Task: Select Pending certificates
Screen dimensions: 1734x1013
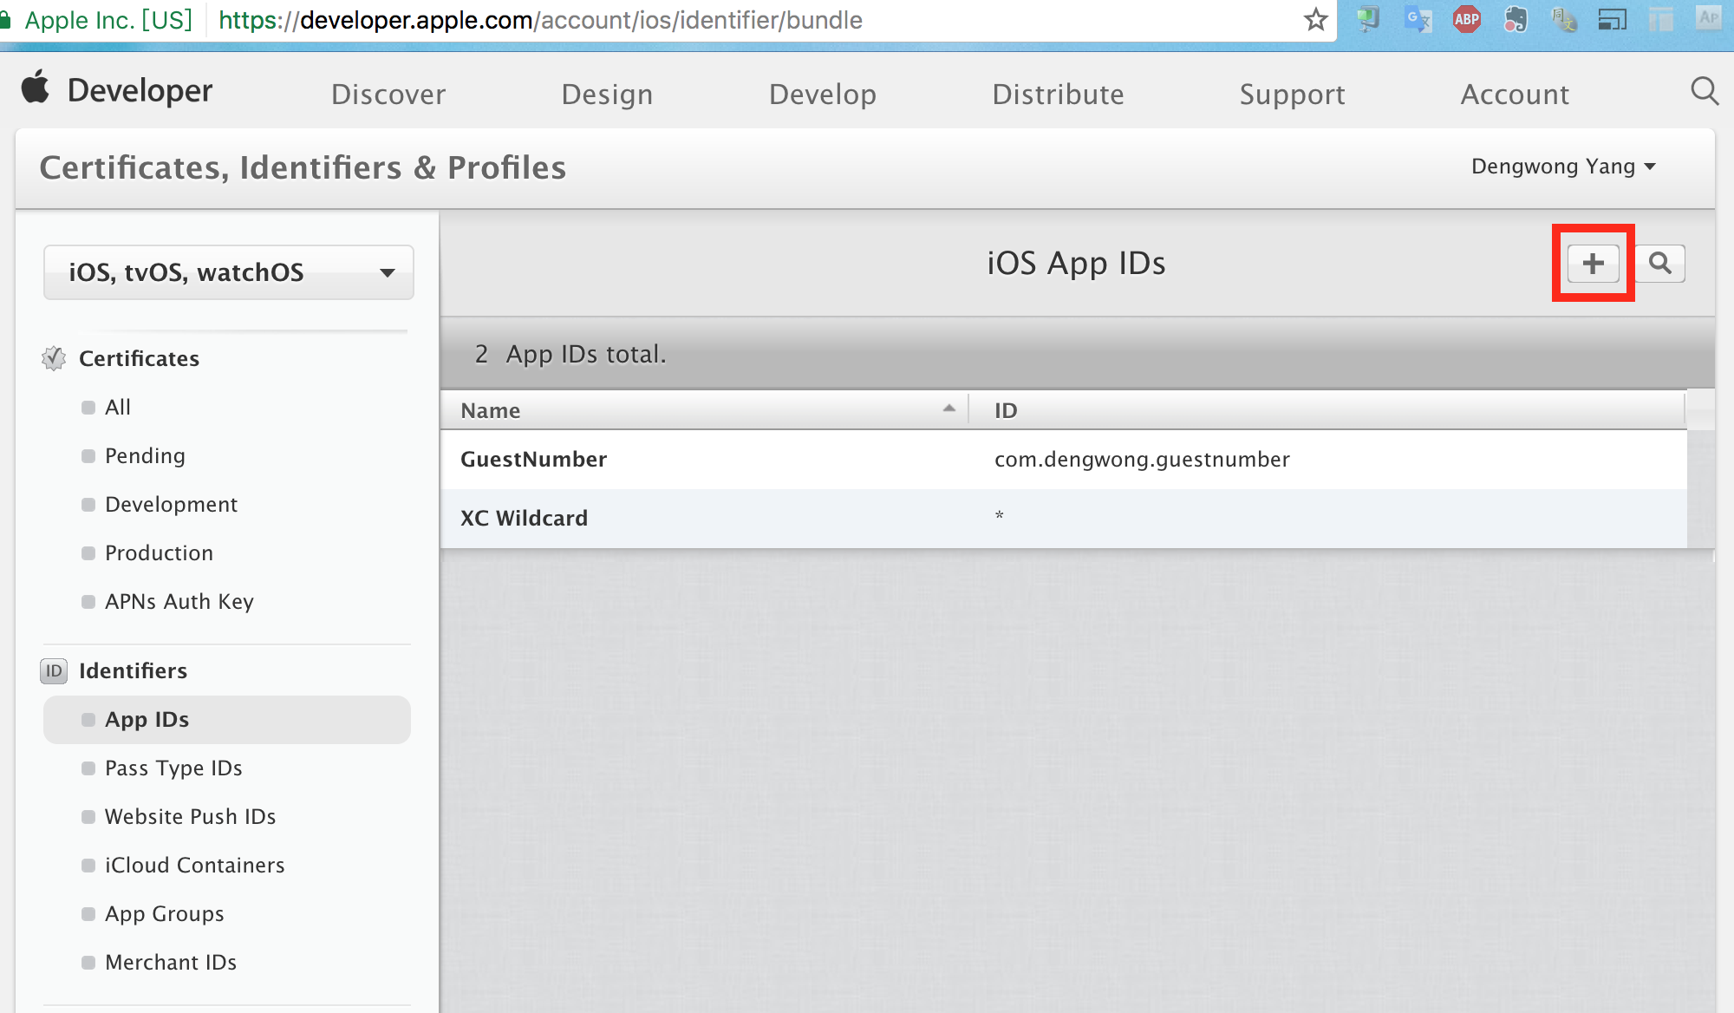Action: (x=145, y=455)
